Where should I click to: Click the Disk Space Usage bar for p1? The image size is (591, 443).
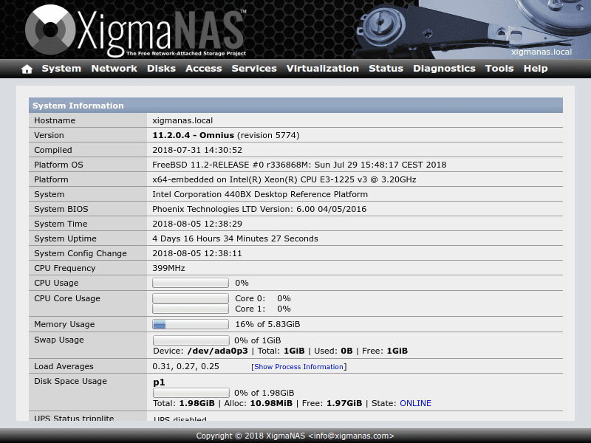(190, 393)
